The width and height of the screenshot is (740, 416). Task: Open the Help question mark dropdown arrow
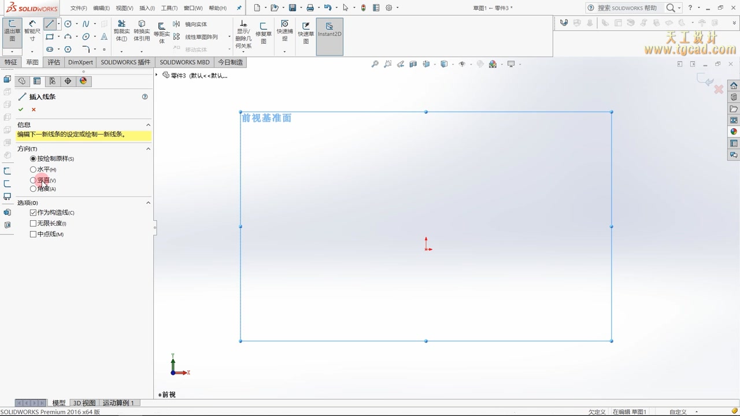click(x=698, y=8)
